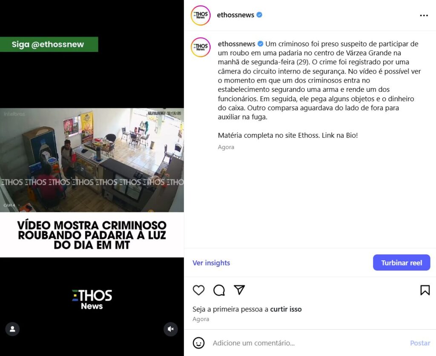Save the post with the bookmark icon
436x356 pixels.
point(425,290)
